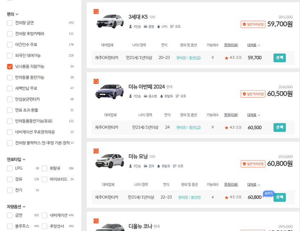Click 일반자차포함 badge on 더뉴 아반떼

(x=253, y=94)
